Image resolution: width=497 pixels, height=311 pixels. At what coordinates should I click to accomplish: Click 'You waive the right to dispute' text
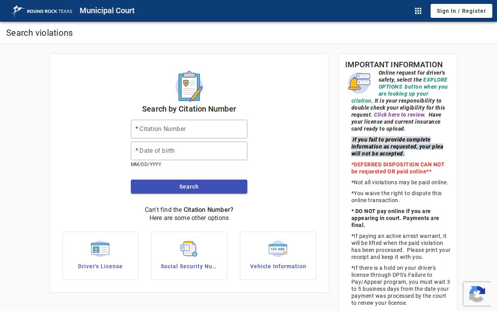[x=396, y=197]
